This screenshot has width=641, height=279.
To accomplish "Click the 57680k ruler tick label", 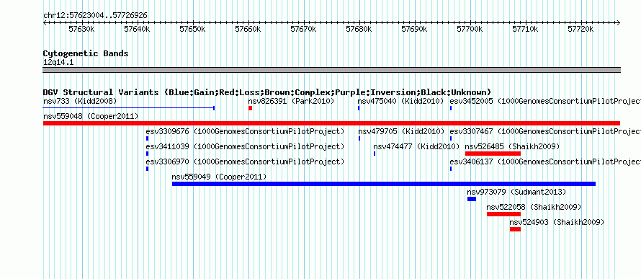I will [x=359, y=29].
